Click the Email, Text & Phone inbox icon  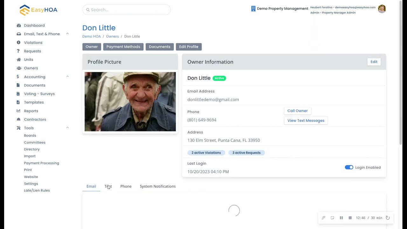tap(19, 34)
